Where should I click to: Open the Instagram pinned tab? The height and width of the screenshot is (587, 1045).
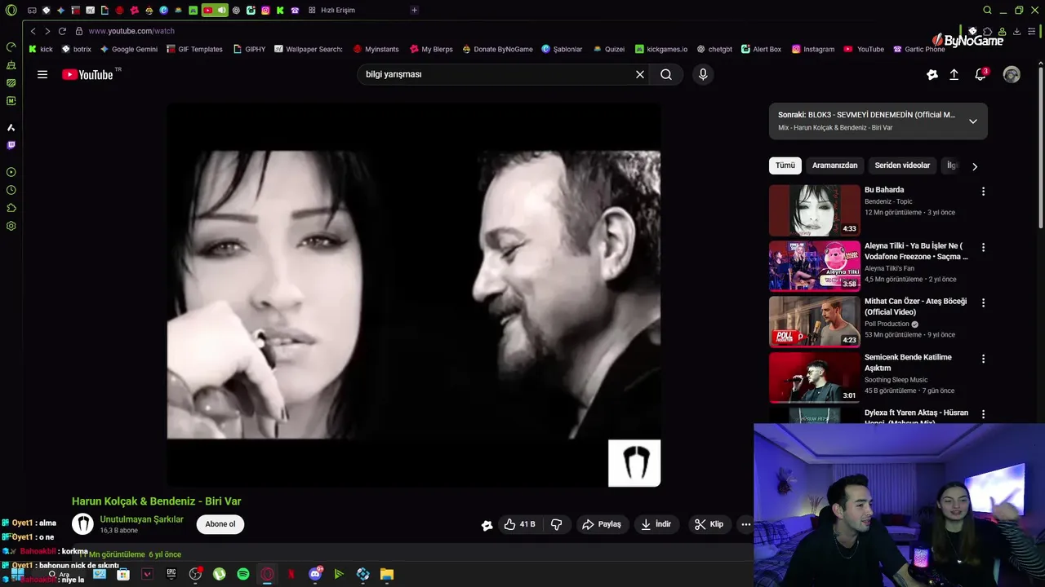point(265,10)
